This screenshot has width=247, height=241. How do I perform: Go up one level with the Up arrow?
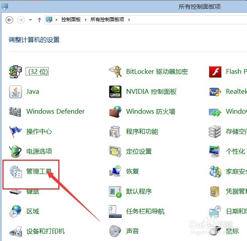click(40, 20)
